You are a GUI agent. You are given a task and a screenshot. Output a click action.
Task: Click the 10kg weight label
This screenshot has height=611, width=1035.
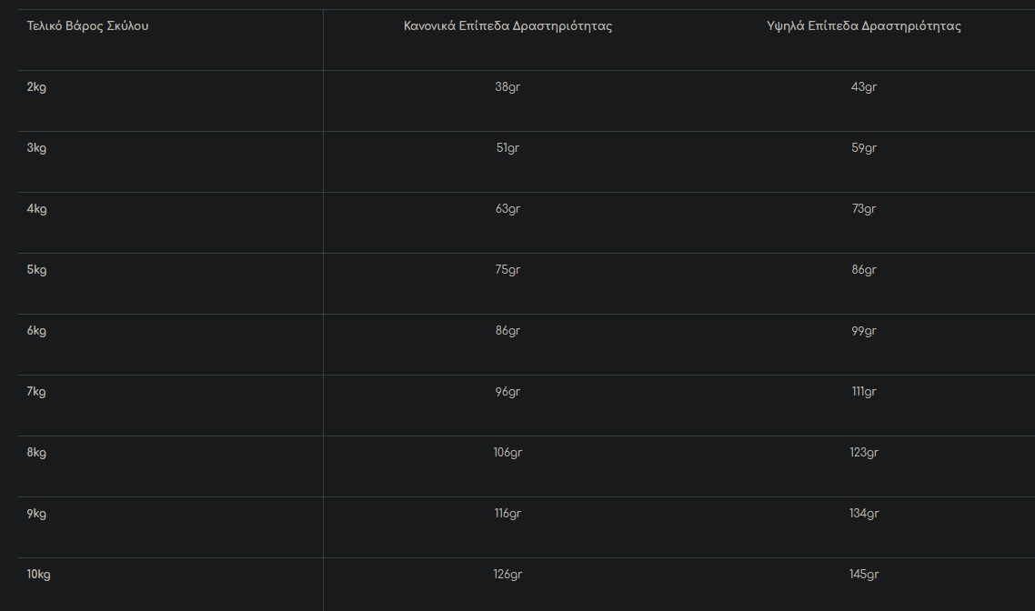38,575
